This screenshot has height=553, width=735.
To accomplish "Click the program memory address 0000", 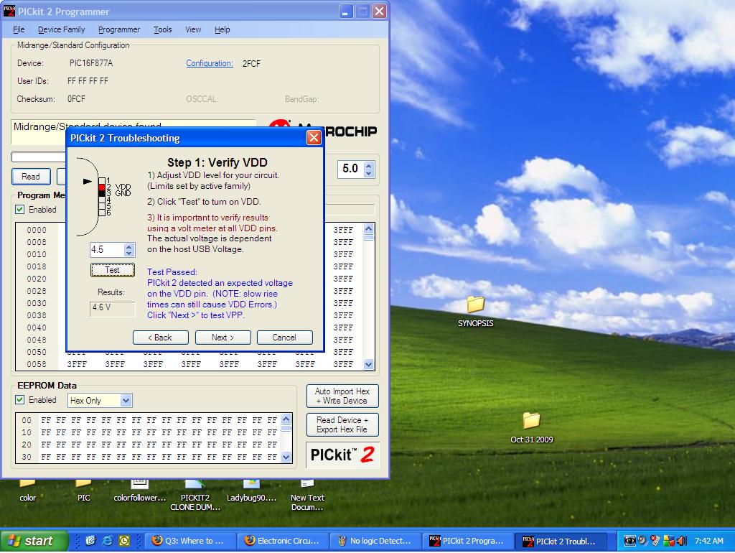I will point(37,230).
